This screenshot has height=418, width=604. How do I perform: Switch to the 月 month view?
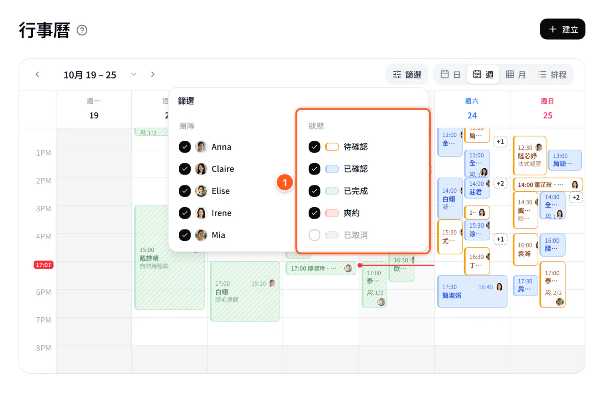(x=516, y=75)
